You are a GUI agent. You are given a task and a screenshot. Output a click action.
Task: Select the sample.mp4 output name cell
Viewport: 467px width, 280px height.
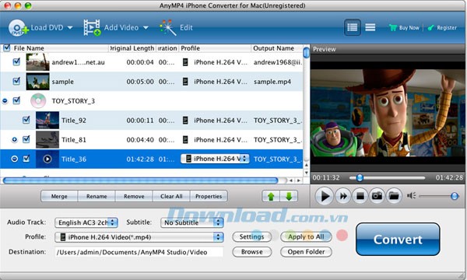(x=272, y=82)
